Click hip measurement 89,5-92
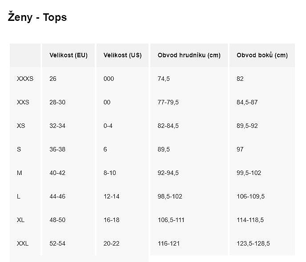This screenshot has height=262, width=306. coord(247,126)
